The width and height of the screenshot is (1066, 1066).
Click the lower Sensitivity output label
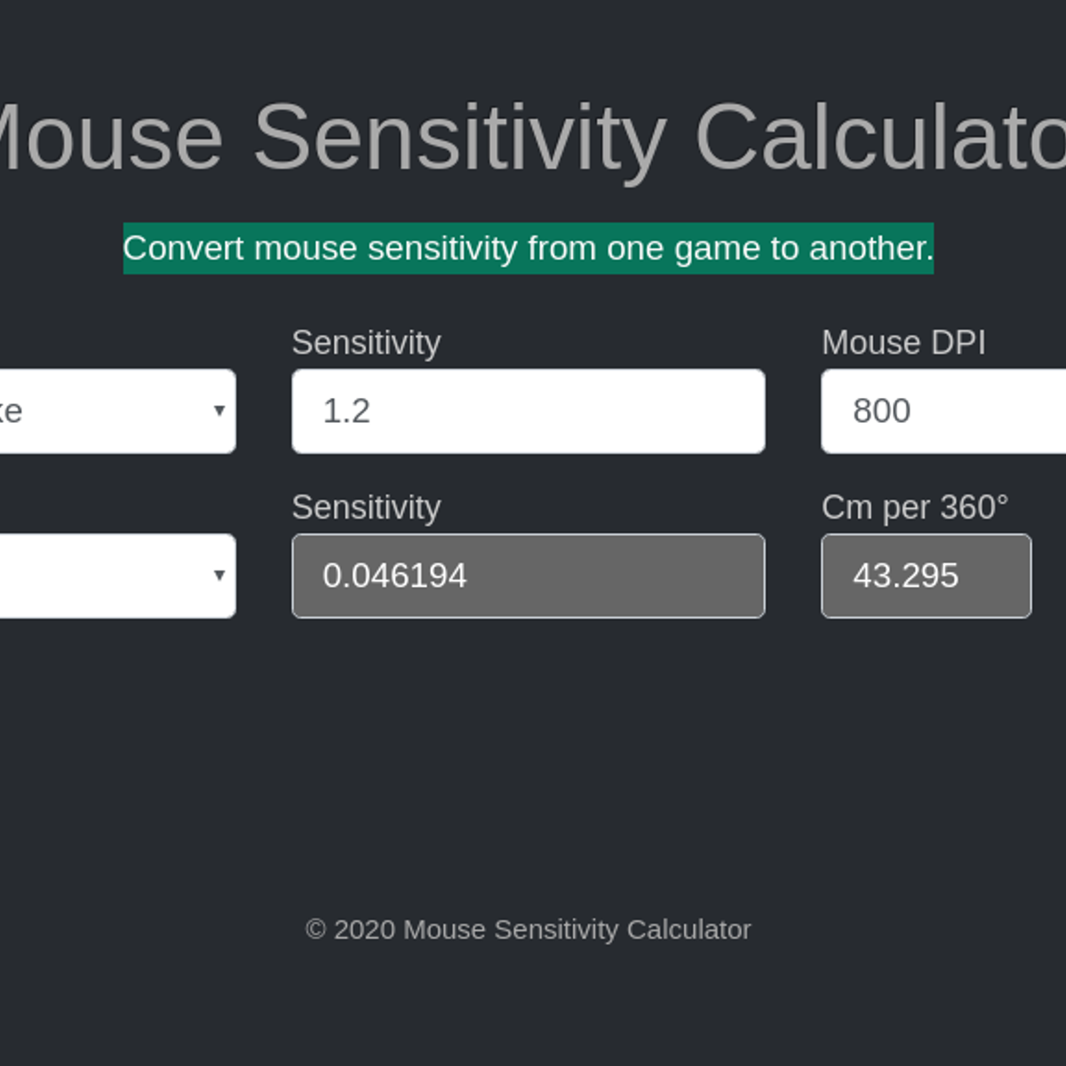(x=366, y=507)
